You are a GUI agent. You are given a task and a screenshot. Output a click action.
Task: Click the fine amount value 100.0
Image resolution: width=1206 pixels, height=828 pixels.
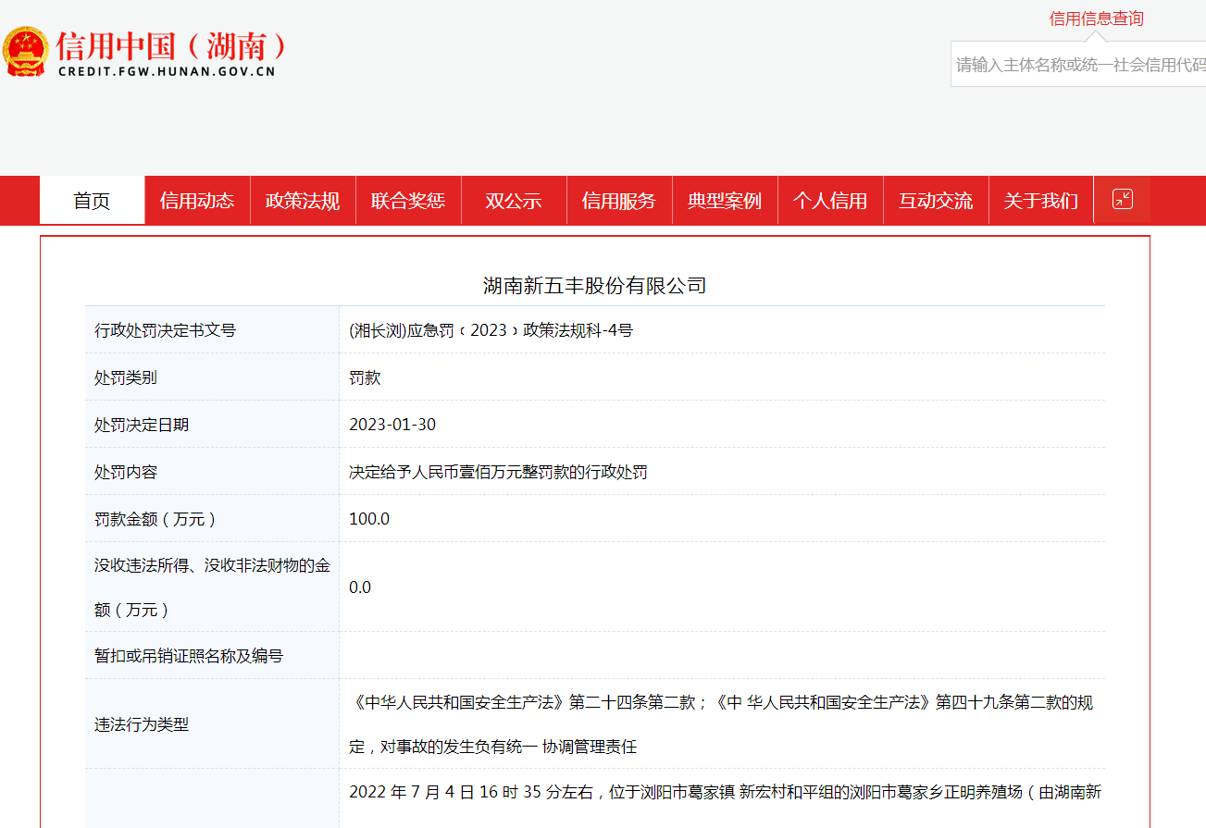[369, 519]
